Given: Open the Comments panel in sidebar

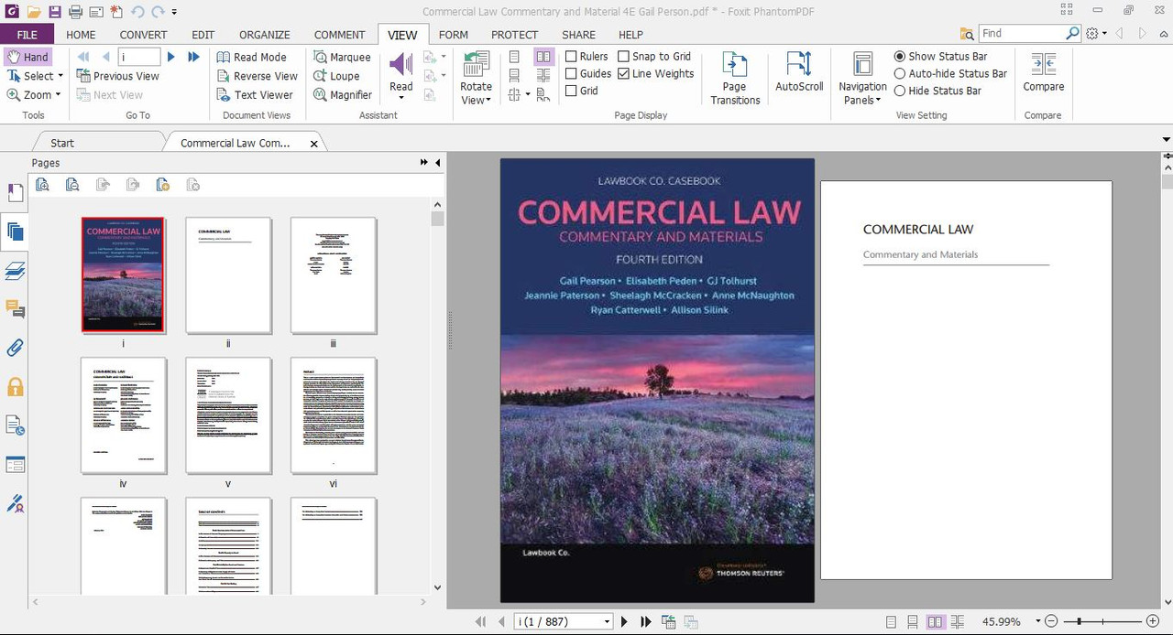Looking at the screenshot, I should click(x=15, y=309).
